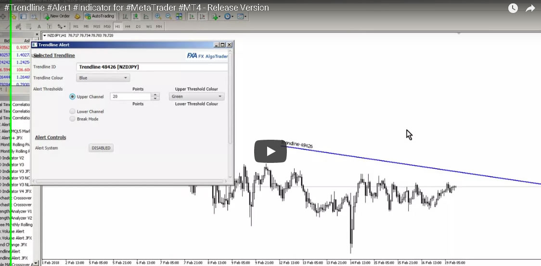The height and width of the screenshot is (266, 541).
Task: Select the Fibonacci retracement tool
Action: click(x=28, y=27)
